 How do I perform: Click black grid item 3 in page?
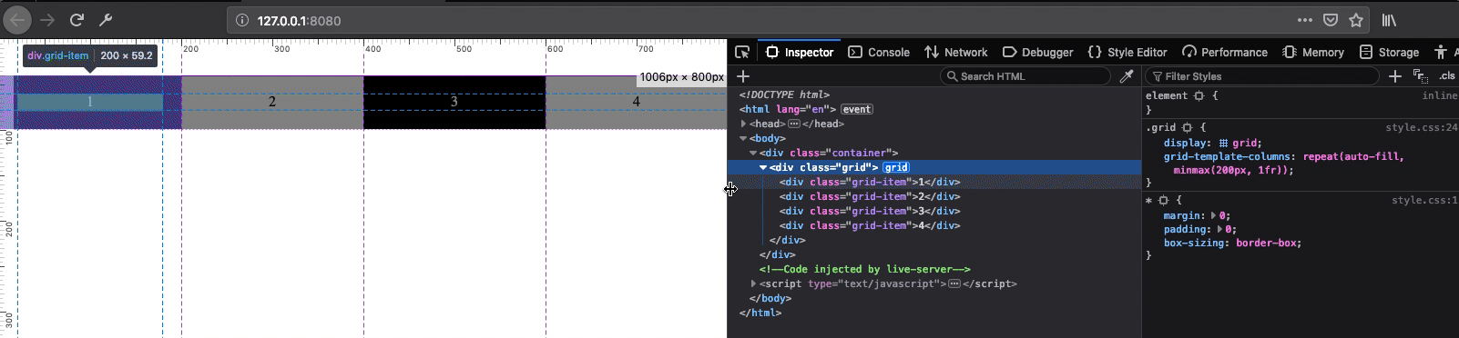[454, 102]
